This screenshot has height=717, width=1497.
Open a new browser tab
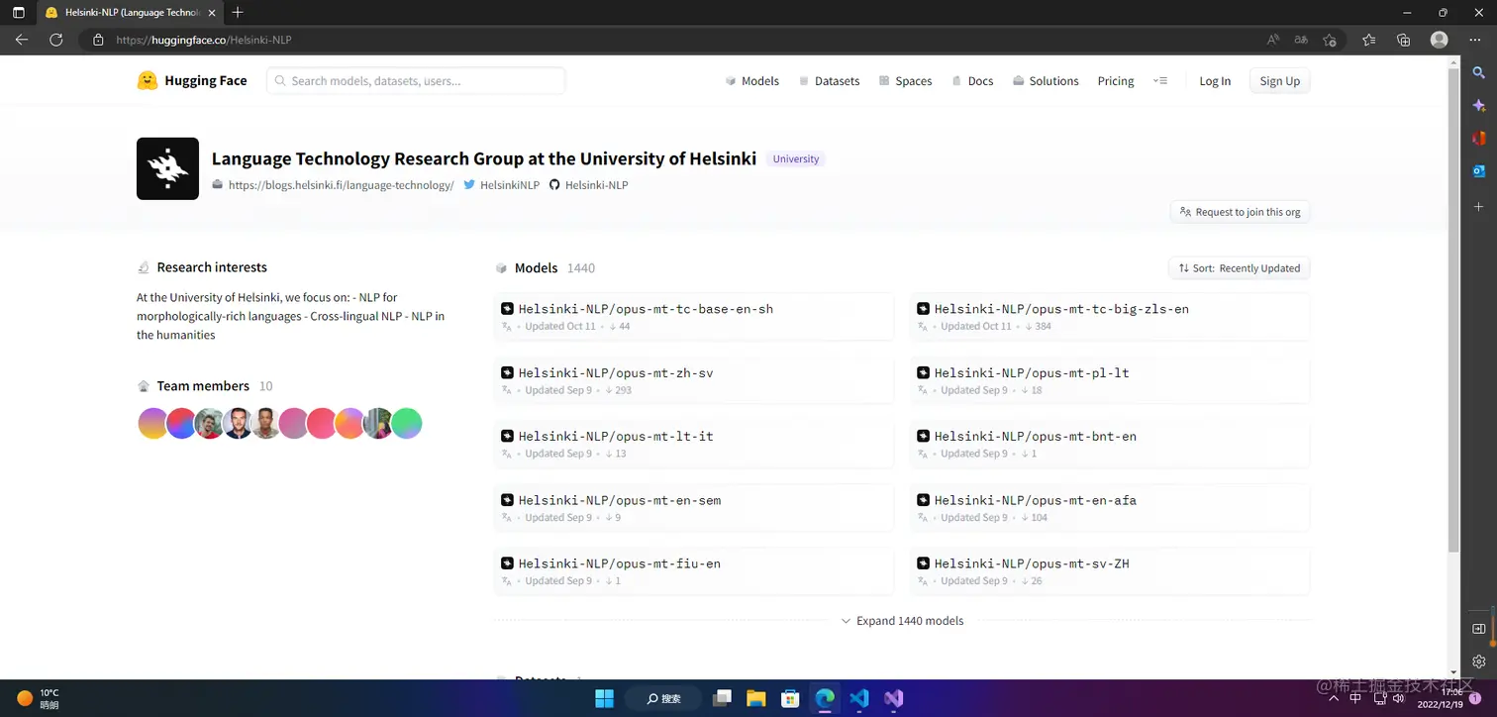238,13
